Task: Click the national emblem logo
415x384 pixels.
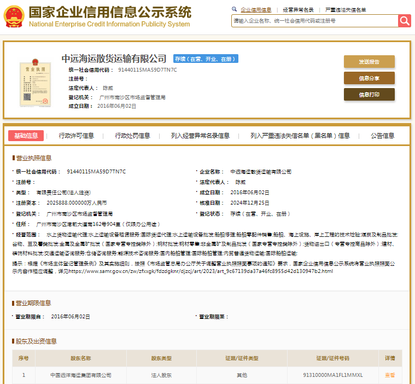Action: point(14,16)
